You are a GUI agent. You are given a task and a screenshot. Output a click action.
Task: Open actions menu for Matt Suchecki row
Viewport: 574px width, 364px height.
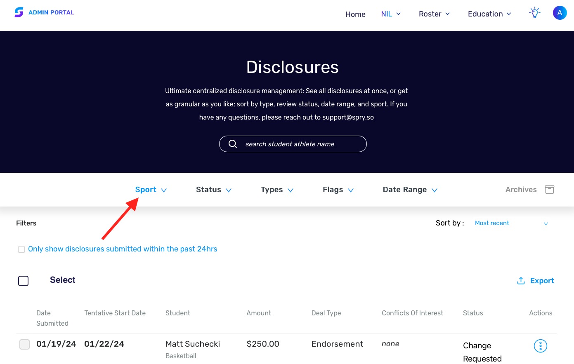pyautogui.click(x=540, y=346)
